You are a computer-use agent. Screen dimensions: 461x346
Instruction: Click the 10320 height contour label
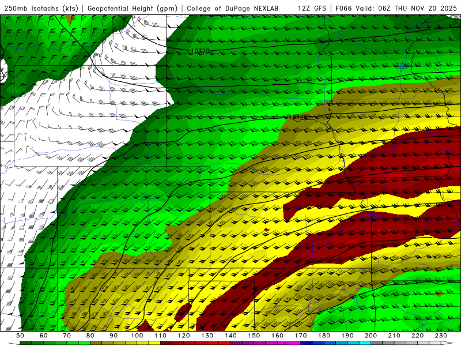click(200, 51)
